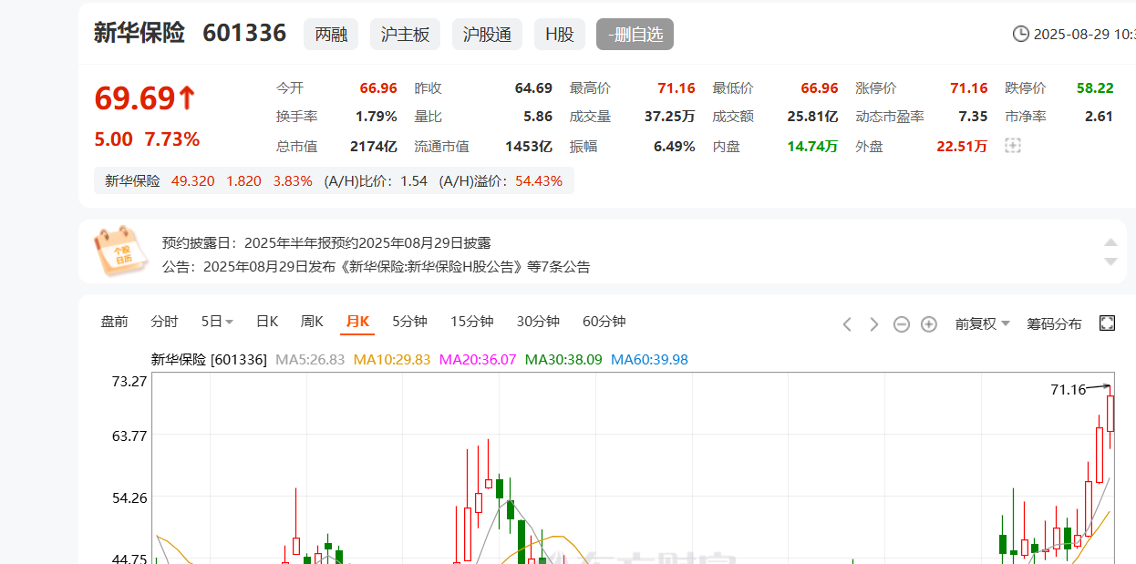
Task: Click the current price 69.69
Action: (137, 98)
